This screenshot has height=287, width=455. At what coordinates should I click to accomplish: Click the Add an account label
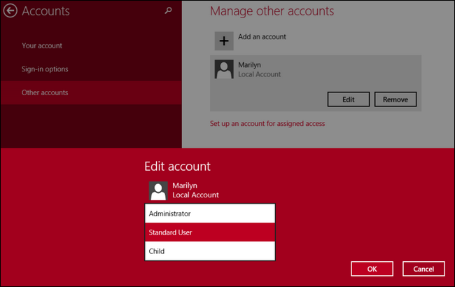(262, 36)
